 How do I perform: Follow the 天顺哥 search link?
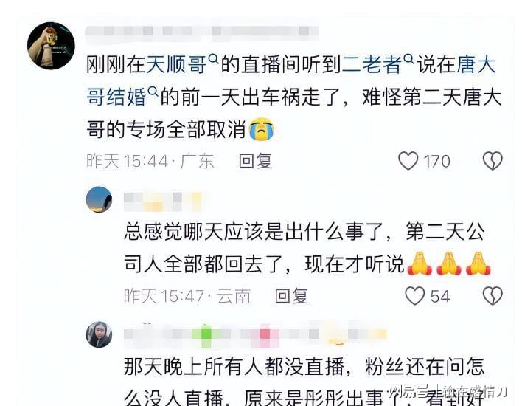[x=176, y=65]
